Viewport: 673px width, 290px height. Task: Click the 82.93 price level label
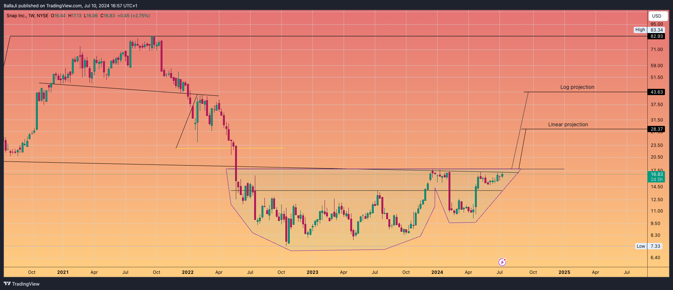656,36
